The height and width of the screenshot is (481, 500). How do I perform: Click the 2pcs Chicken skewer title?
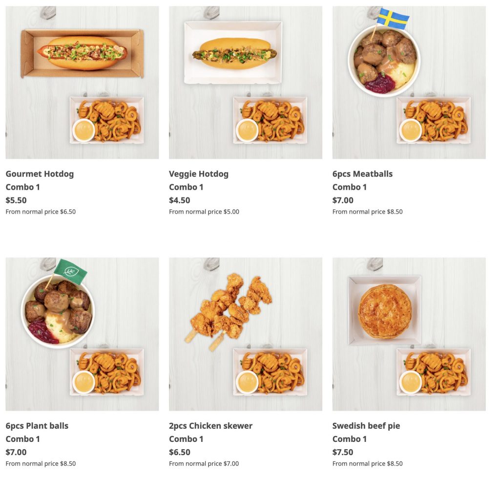coord(210,426)
